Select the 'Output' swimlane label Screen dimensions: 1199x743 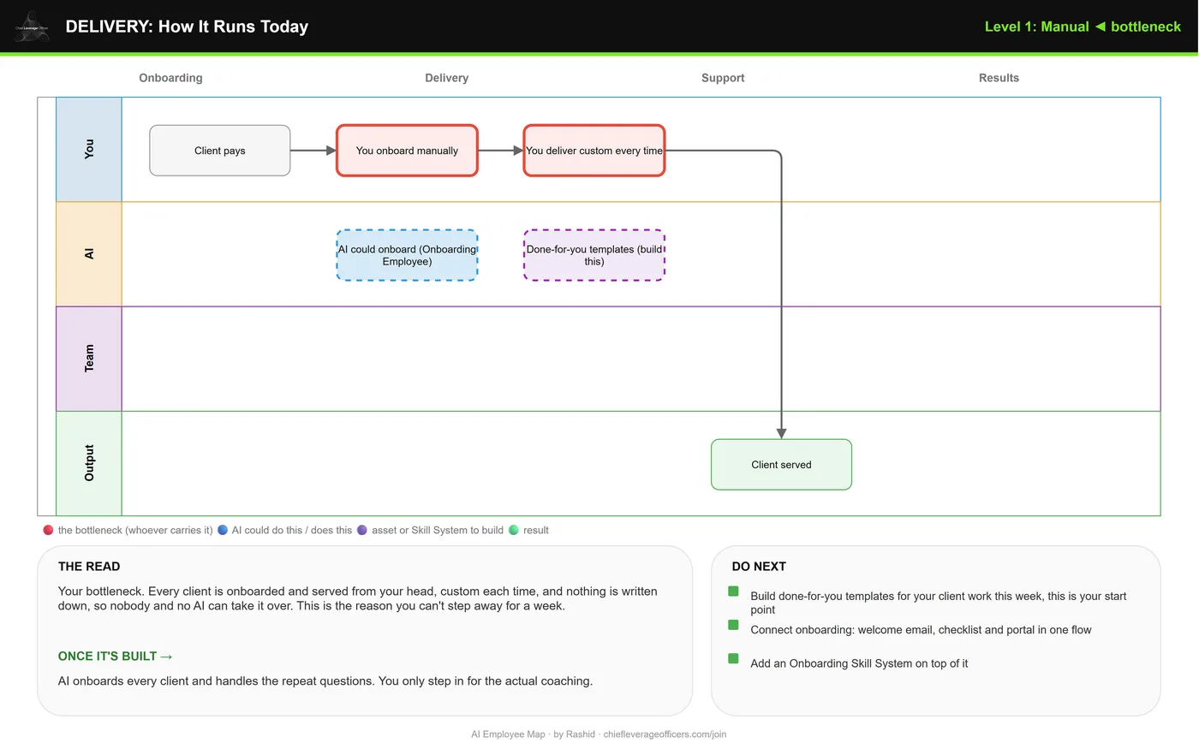[89, 463]
